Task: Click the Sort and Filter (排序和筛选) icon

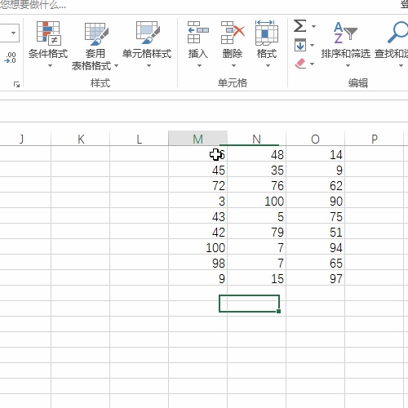Action: click(345, 32)
